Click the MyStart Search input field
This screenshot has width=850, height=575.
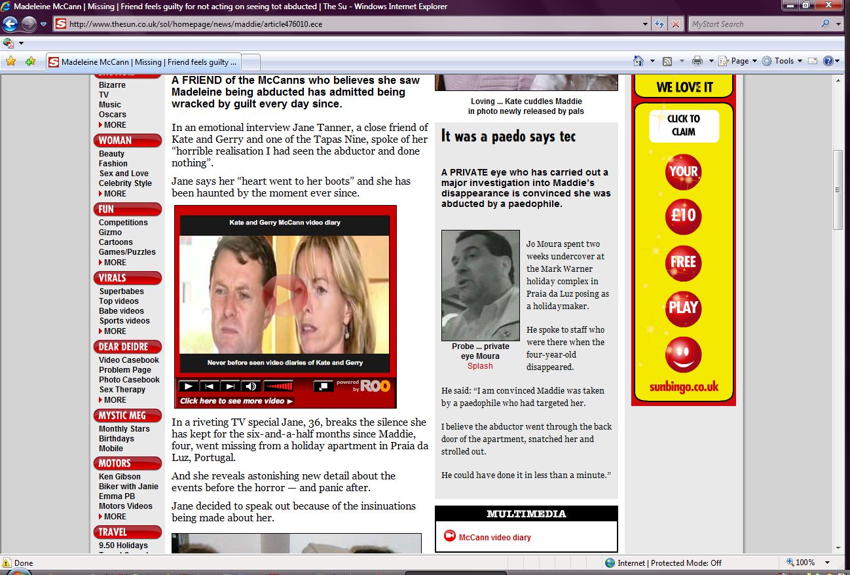(x=753, y=24)
